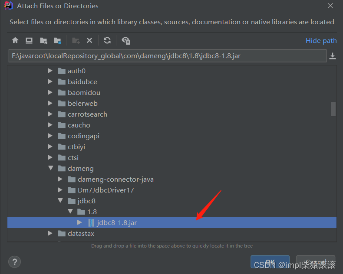Refresh the file tree

click(107, 40)
